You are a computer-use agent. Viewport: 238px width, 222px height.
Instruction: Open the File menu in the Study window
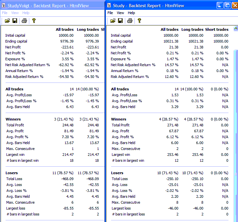[110, 13]
